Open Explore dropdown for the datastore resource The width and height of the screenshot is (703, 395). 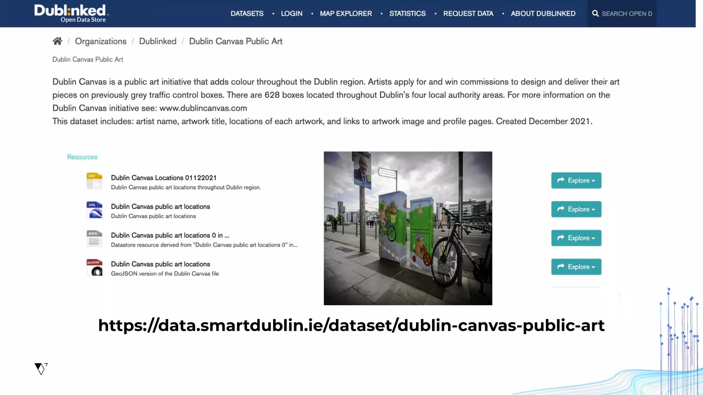pyautogui.click(x=576, y=238)
